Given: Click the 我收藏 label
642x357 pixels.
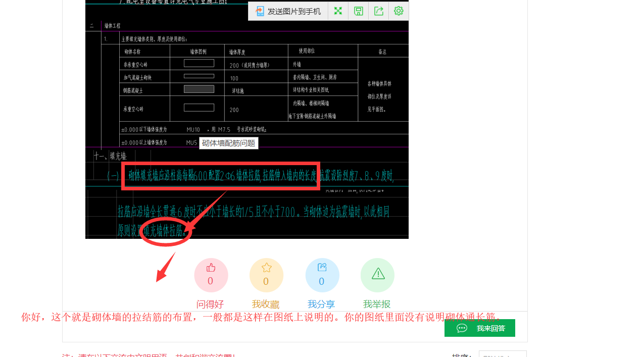Looking at the screenshot, I should pyautogui.click(x=266, y=304).
